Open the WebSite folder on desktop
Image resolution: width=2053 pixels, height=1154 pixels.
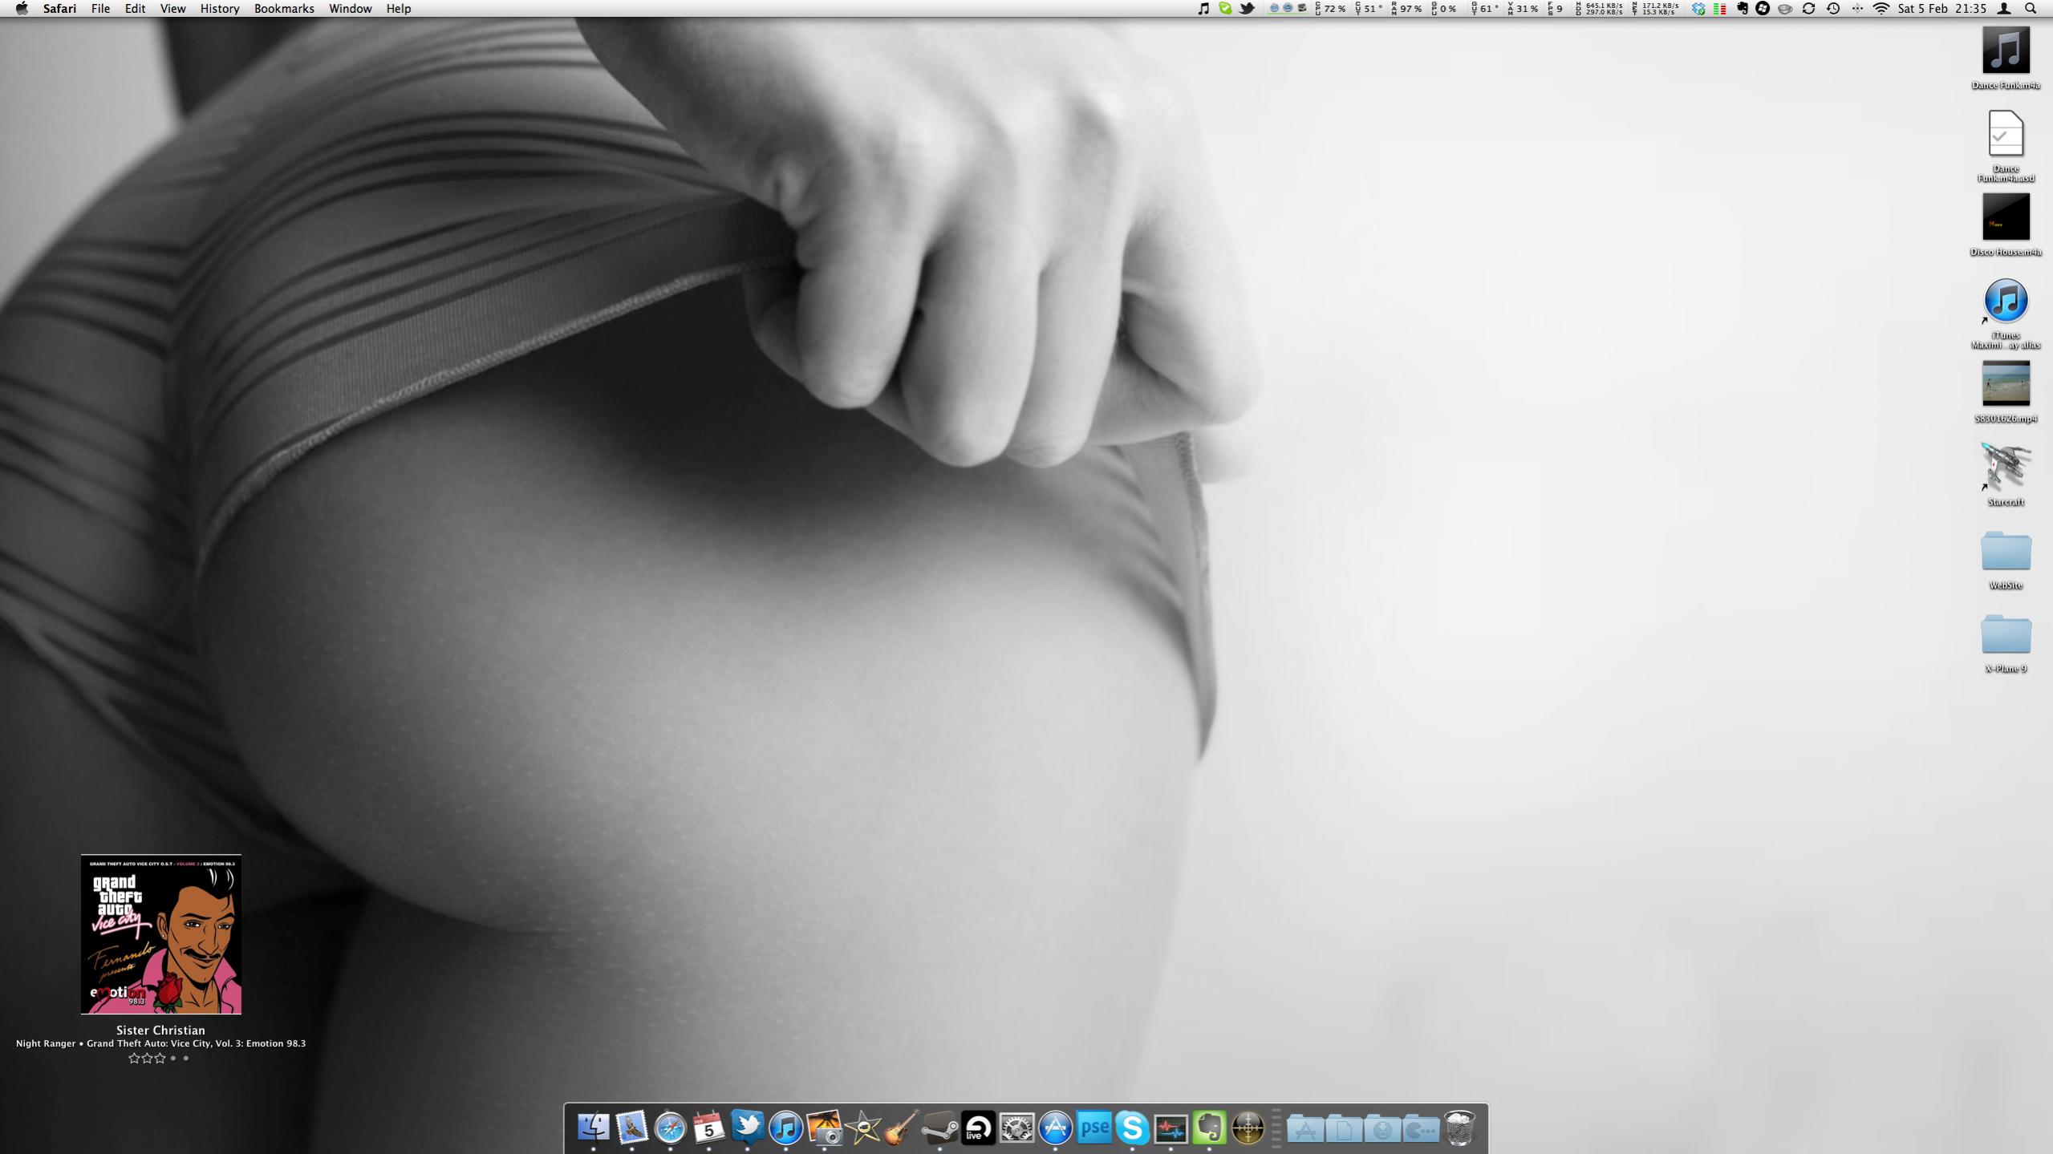(2005, 552)
